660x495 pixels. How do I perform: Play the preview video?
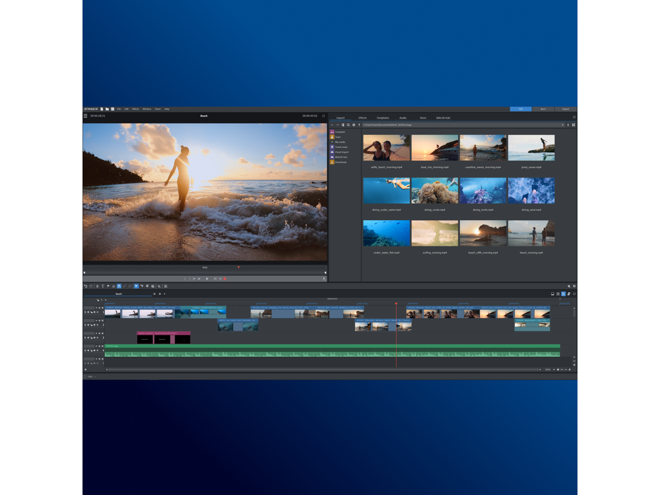(x=207, y=279)
